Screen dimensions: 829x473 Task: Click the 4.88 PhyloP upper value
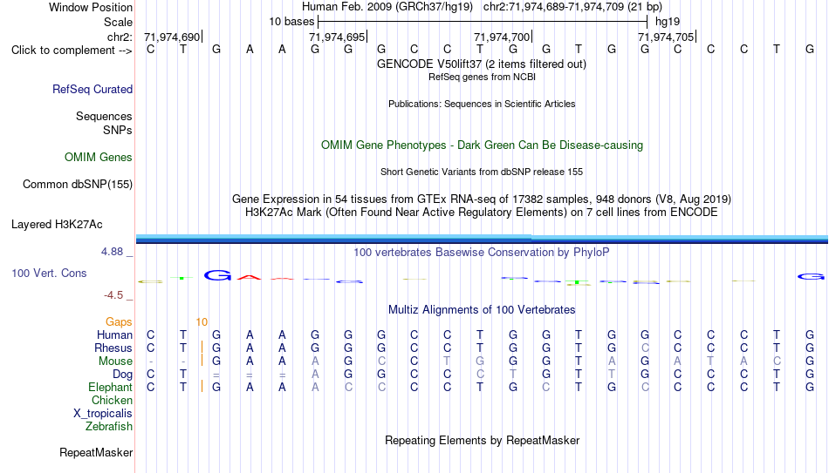112,252
